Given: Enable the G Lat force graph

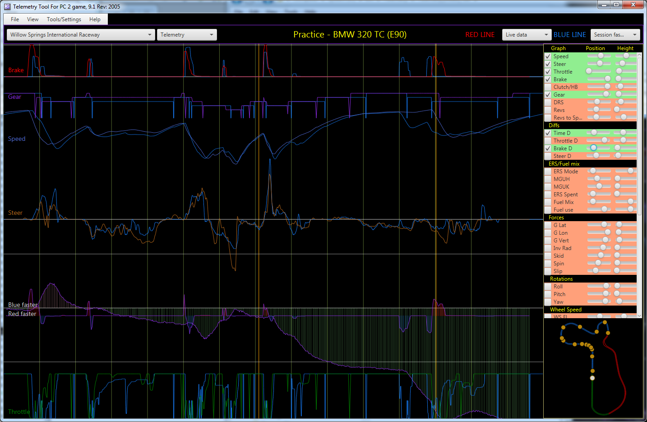Looking at the screenshot, I should [548, 225].
